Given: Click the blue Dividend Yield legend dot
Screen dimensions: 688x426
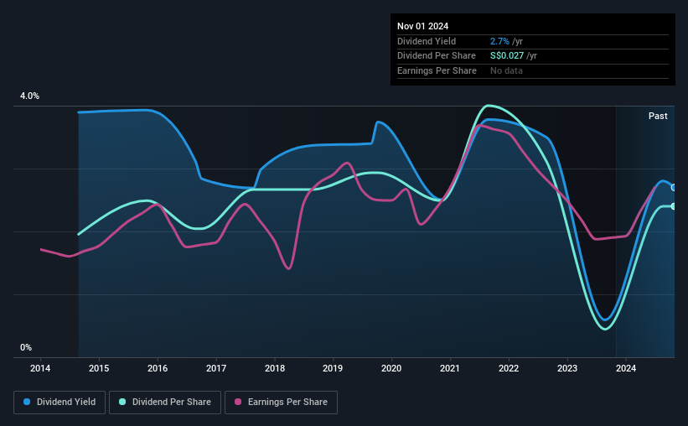Looking at the screenshot, I should pyautogui.click(x=27, y=402).
